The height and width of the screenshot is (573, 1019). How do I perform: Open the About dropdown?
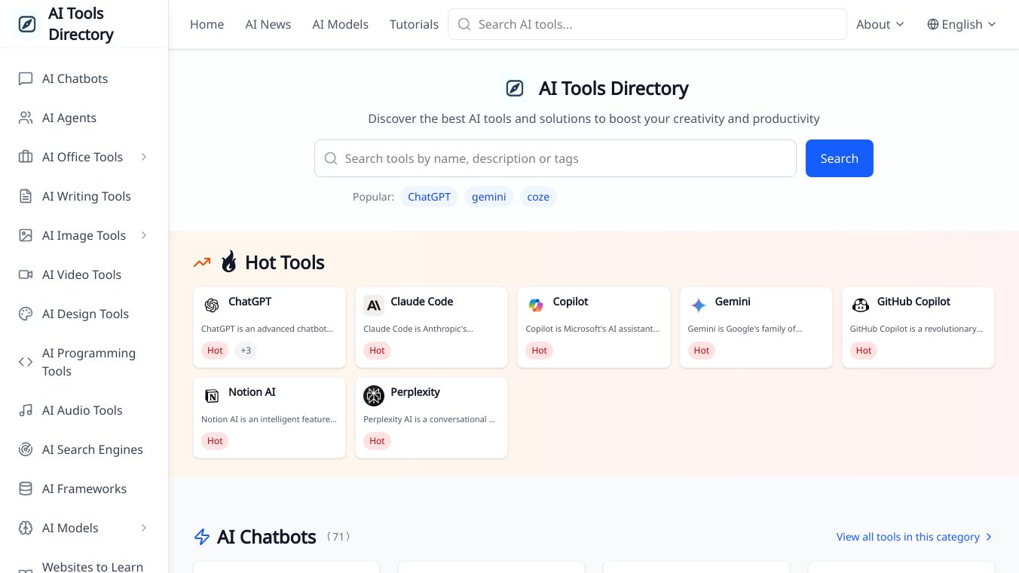[880, 24]
